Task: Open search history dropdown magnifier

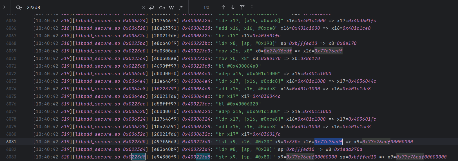Action: coord(19,8)
